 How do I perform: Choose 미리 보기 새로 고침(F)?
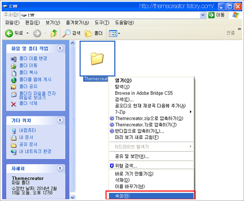click(151, 137)
